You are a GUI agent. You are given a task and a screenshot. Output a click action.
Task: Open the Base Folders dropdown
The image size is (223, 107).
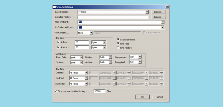pyautogui.click(x=147, y=12)
